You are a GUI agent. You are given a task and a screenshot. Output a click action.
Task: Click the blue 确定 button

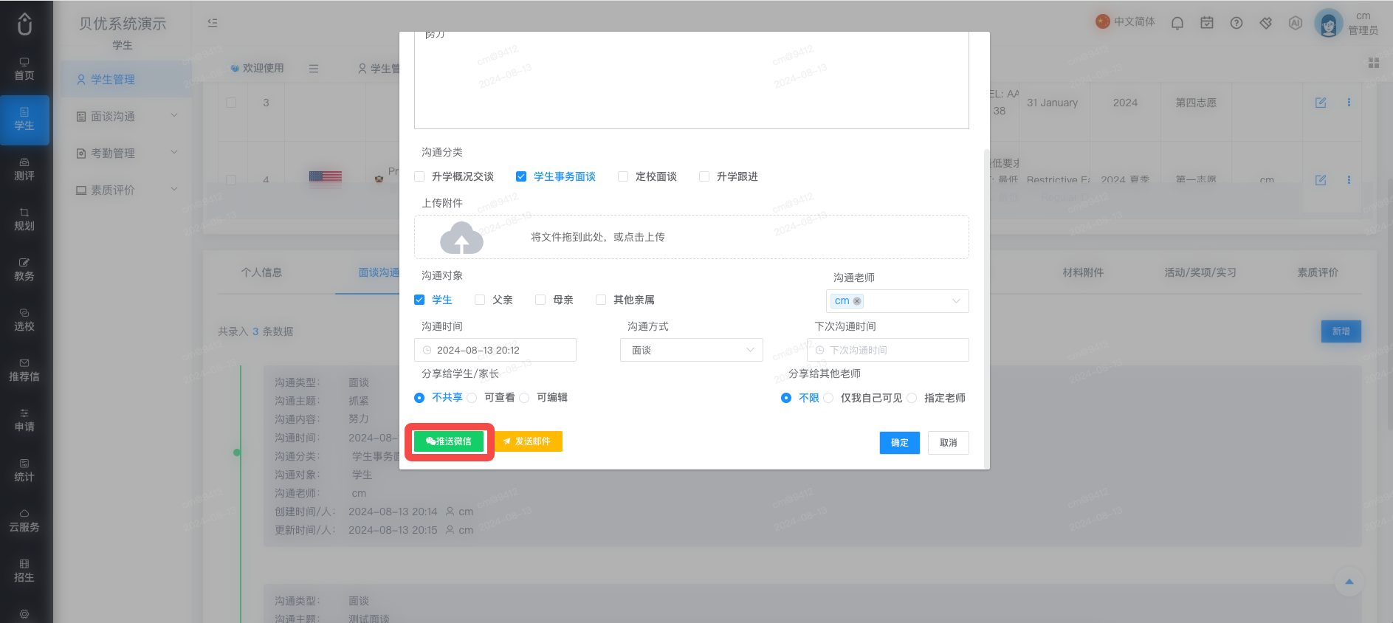click(900, 443)
